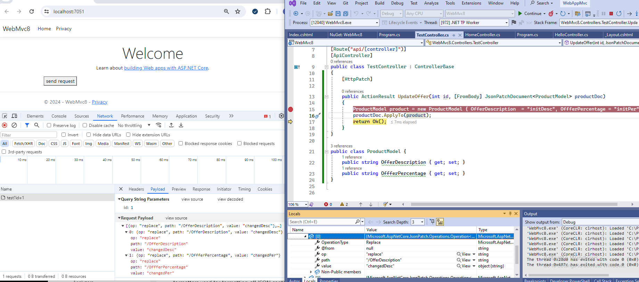Image resolution: width=639 pixels, height=282 pixels.
Task: Collapse the Query String Parameters section
Action: 120,199
